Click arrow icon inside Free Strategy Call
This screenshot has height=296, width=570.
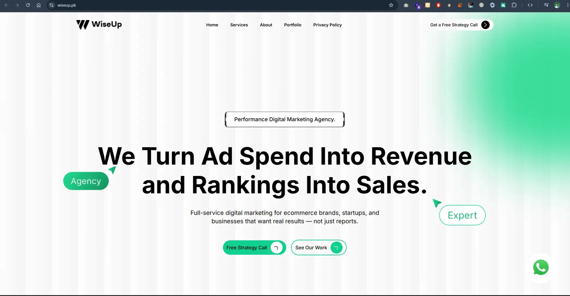(276, 248)
